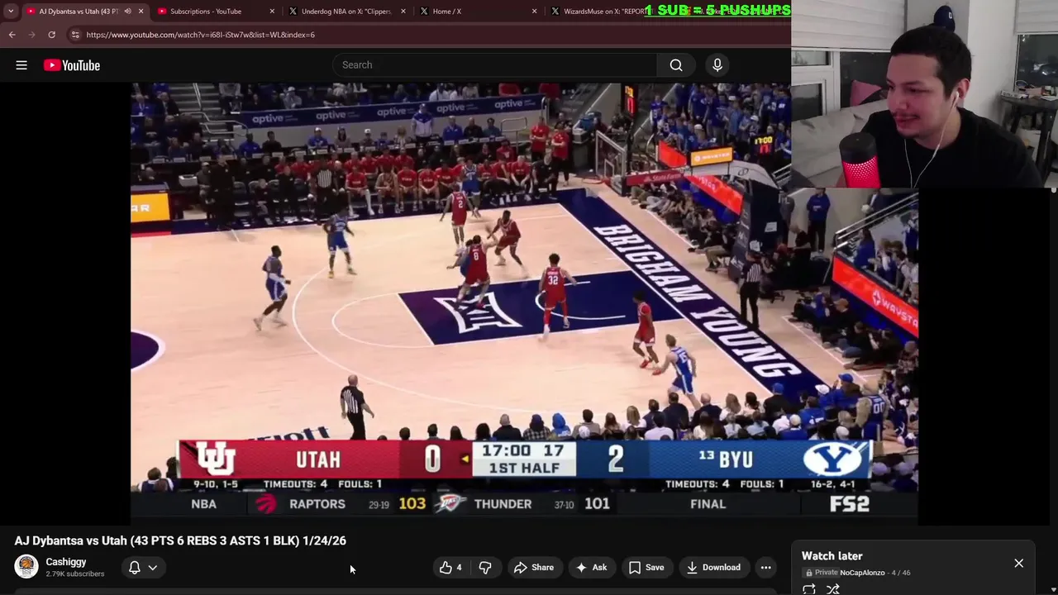Open NoCapAlonzo playlist owner link
The height and width of the screenshot is (595, 1058).
(862, 573)
